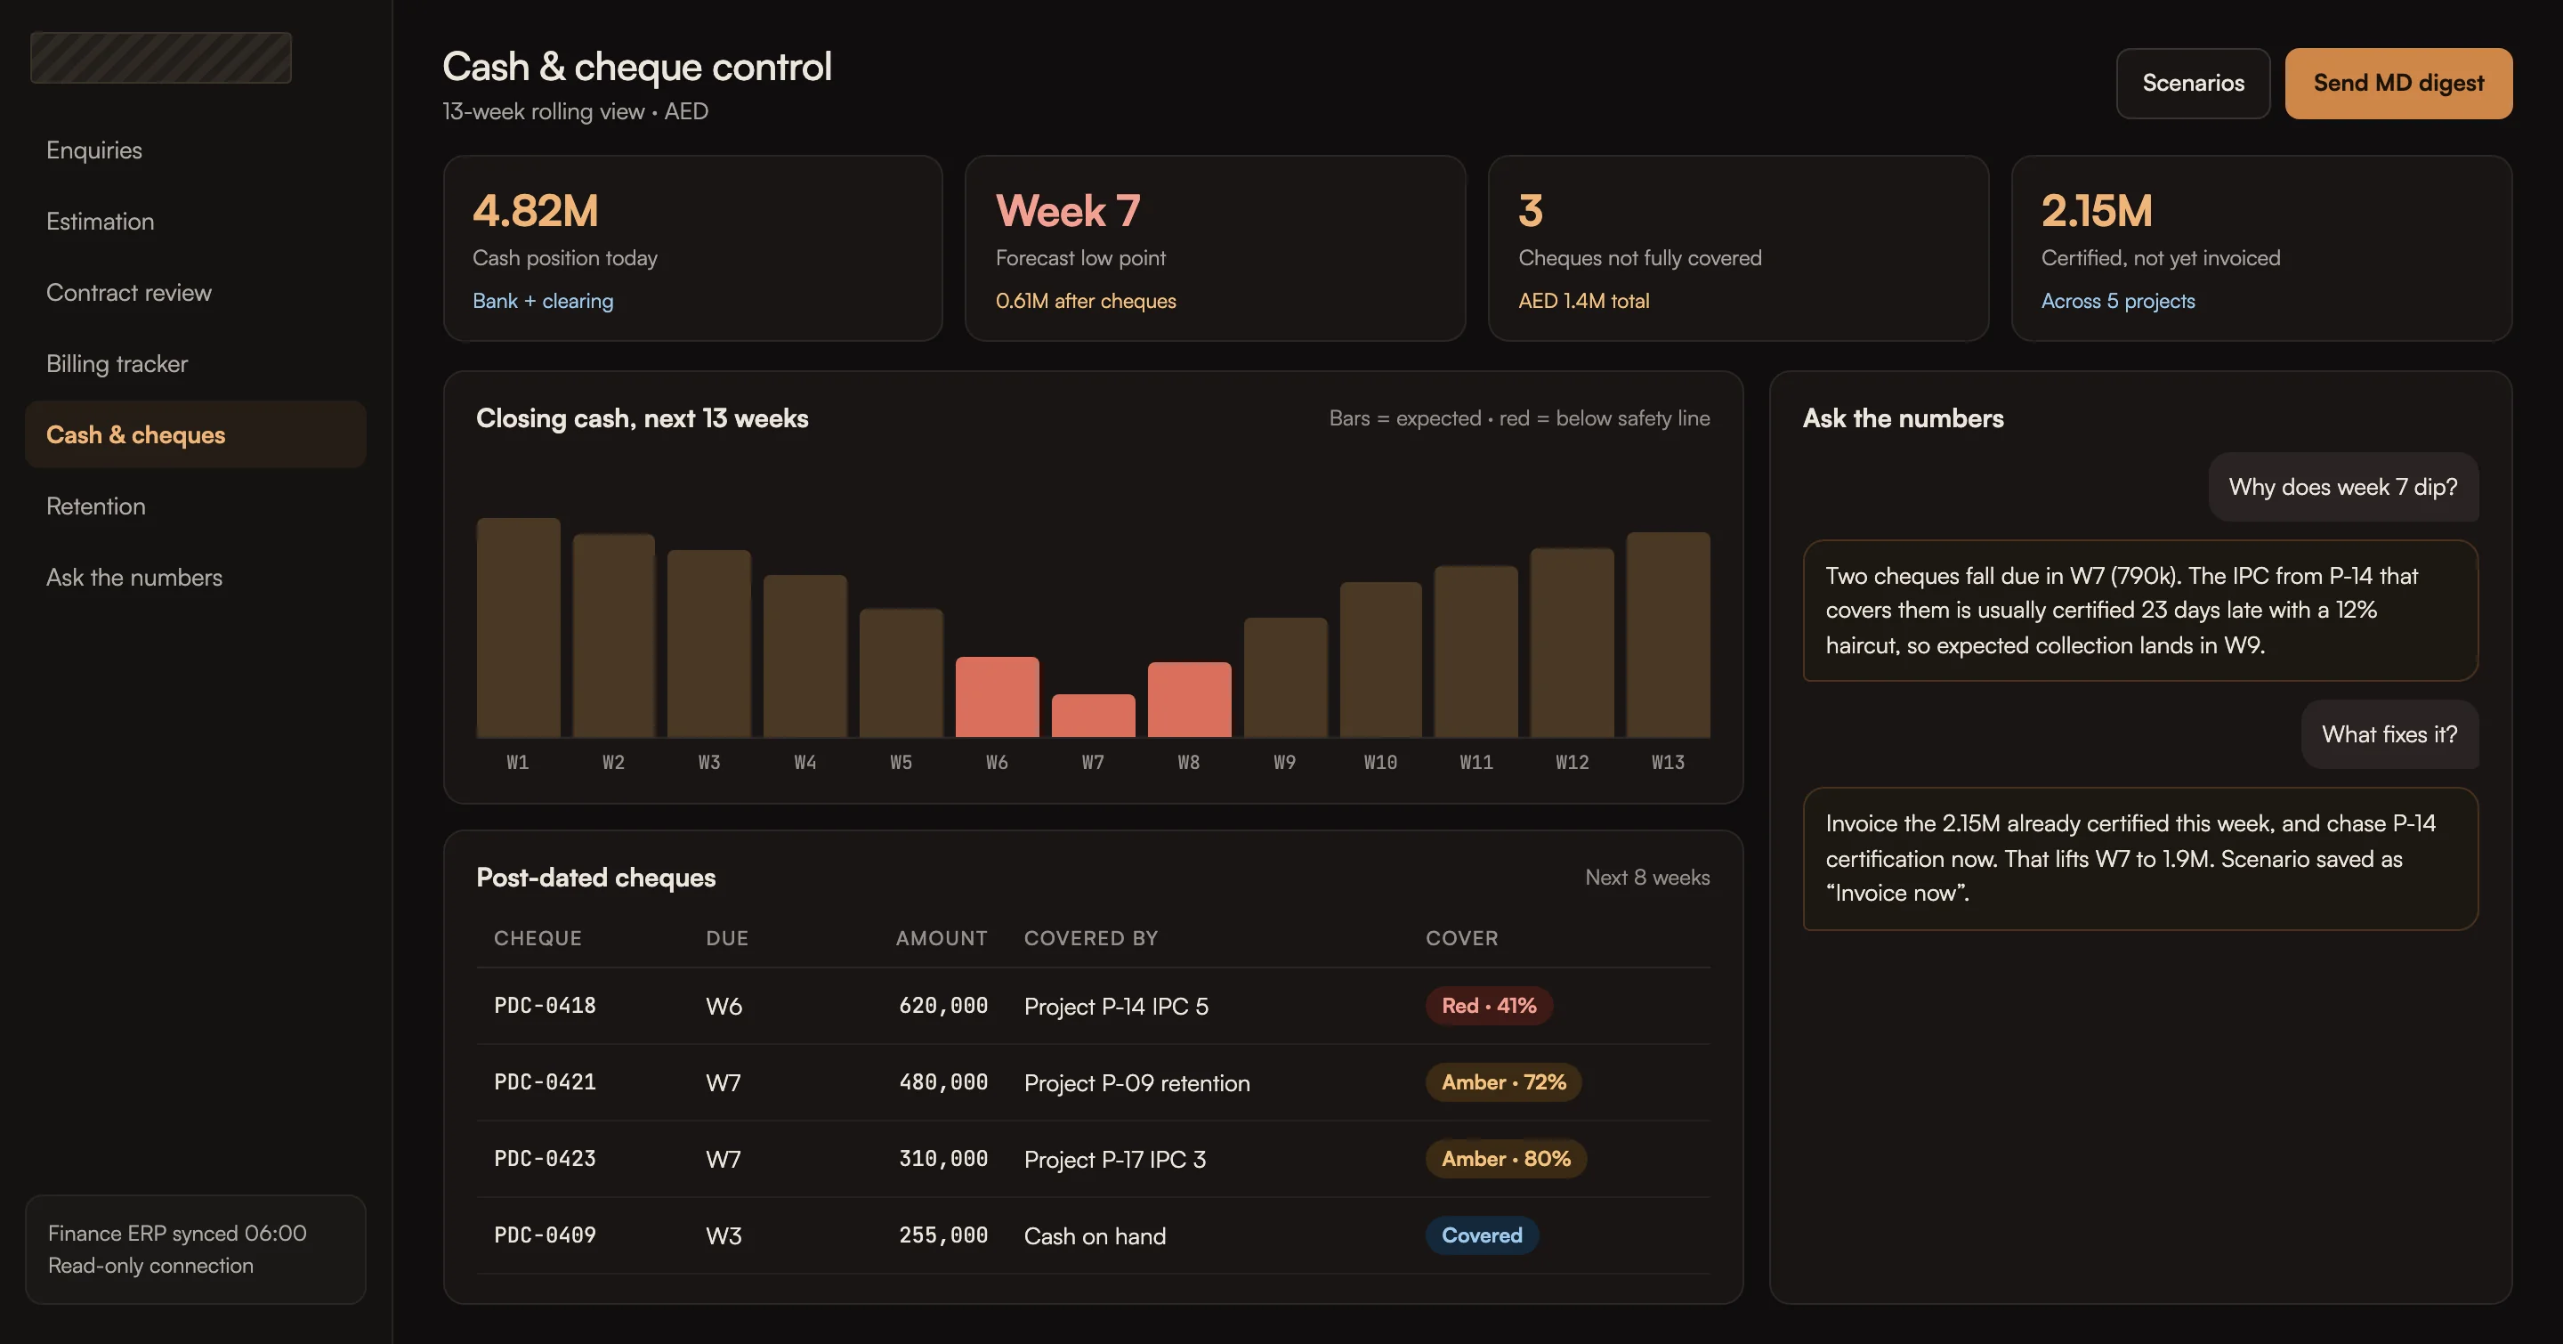Click the Amber · 72% cover badge
The width and height of the screenshot is (2563, 1344).
point(1504,1082)
